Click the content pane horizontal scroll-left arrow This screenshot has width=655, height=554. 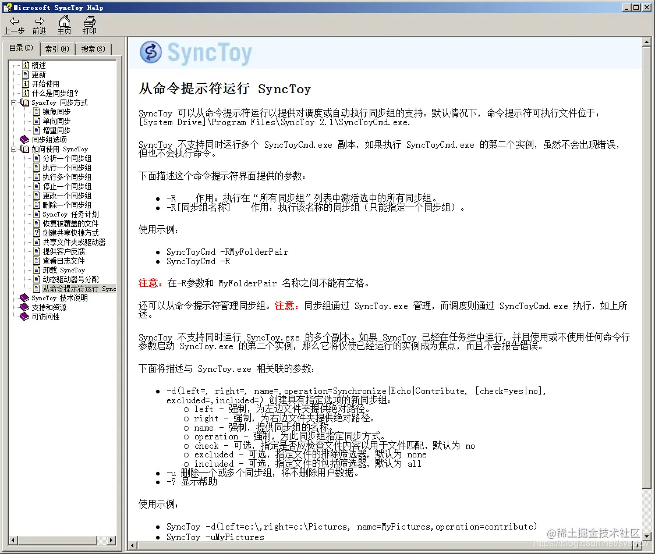pos(132,545)
